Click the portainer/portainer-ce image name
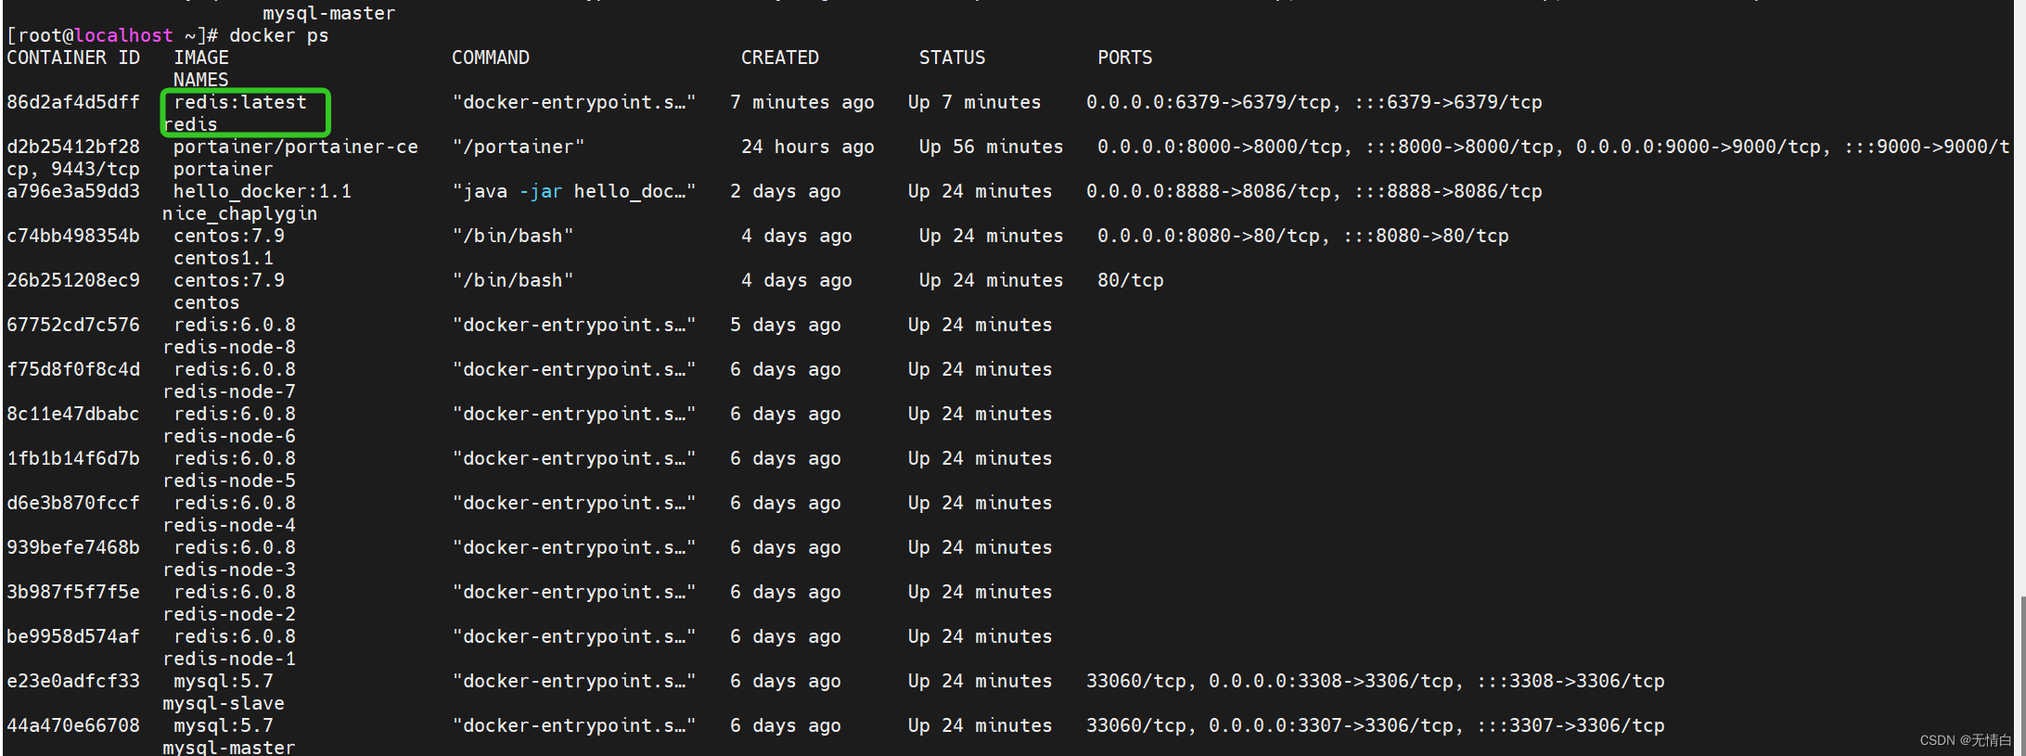Viewport: 2026px width, 756px height. click(x=296, y=147)
